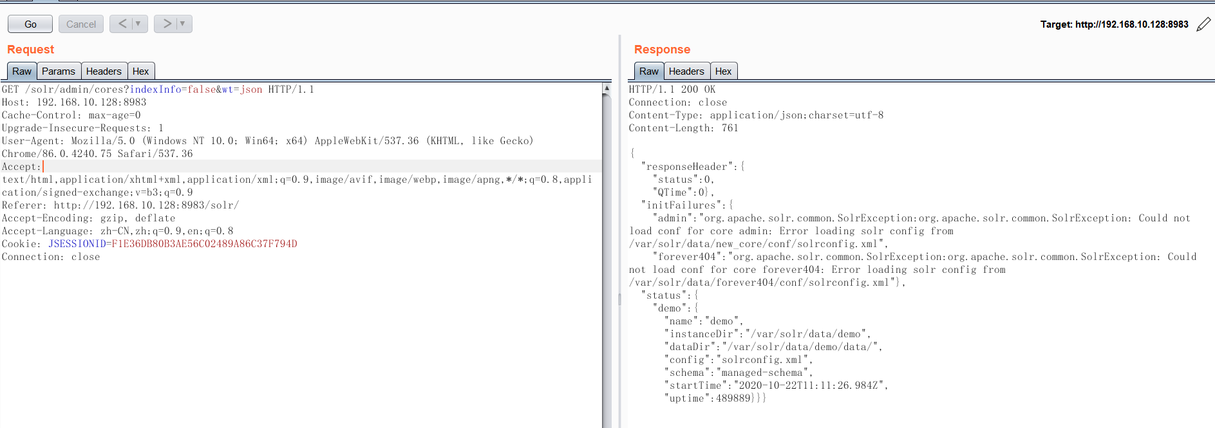Open the Response Headers tab
This screenshot has height=428, width=1215.
[x=686, y=71]
